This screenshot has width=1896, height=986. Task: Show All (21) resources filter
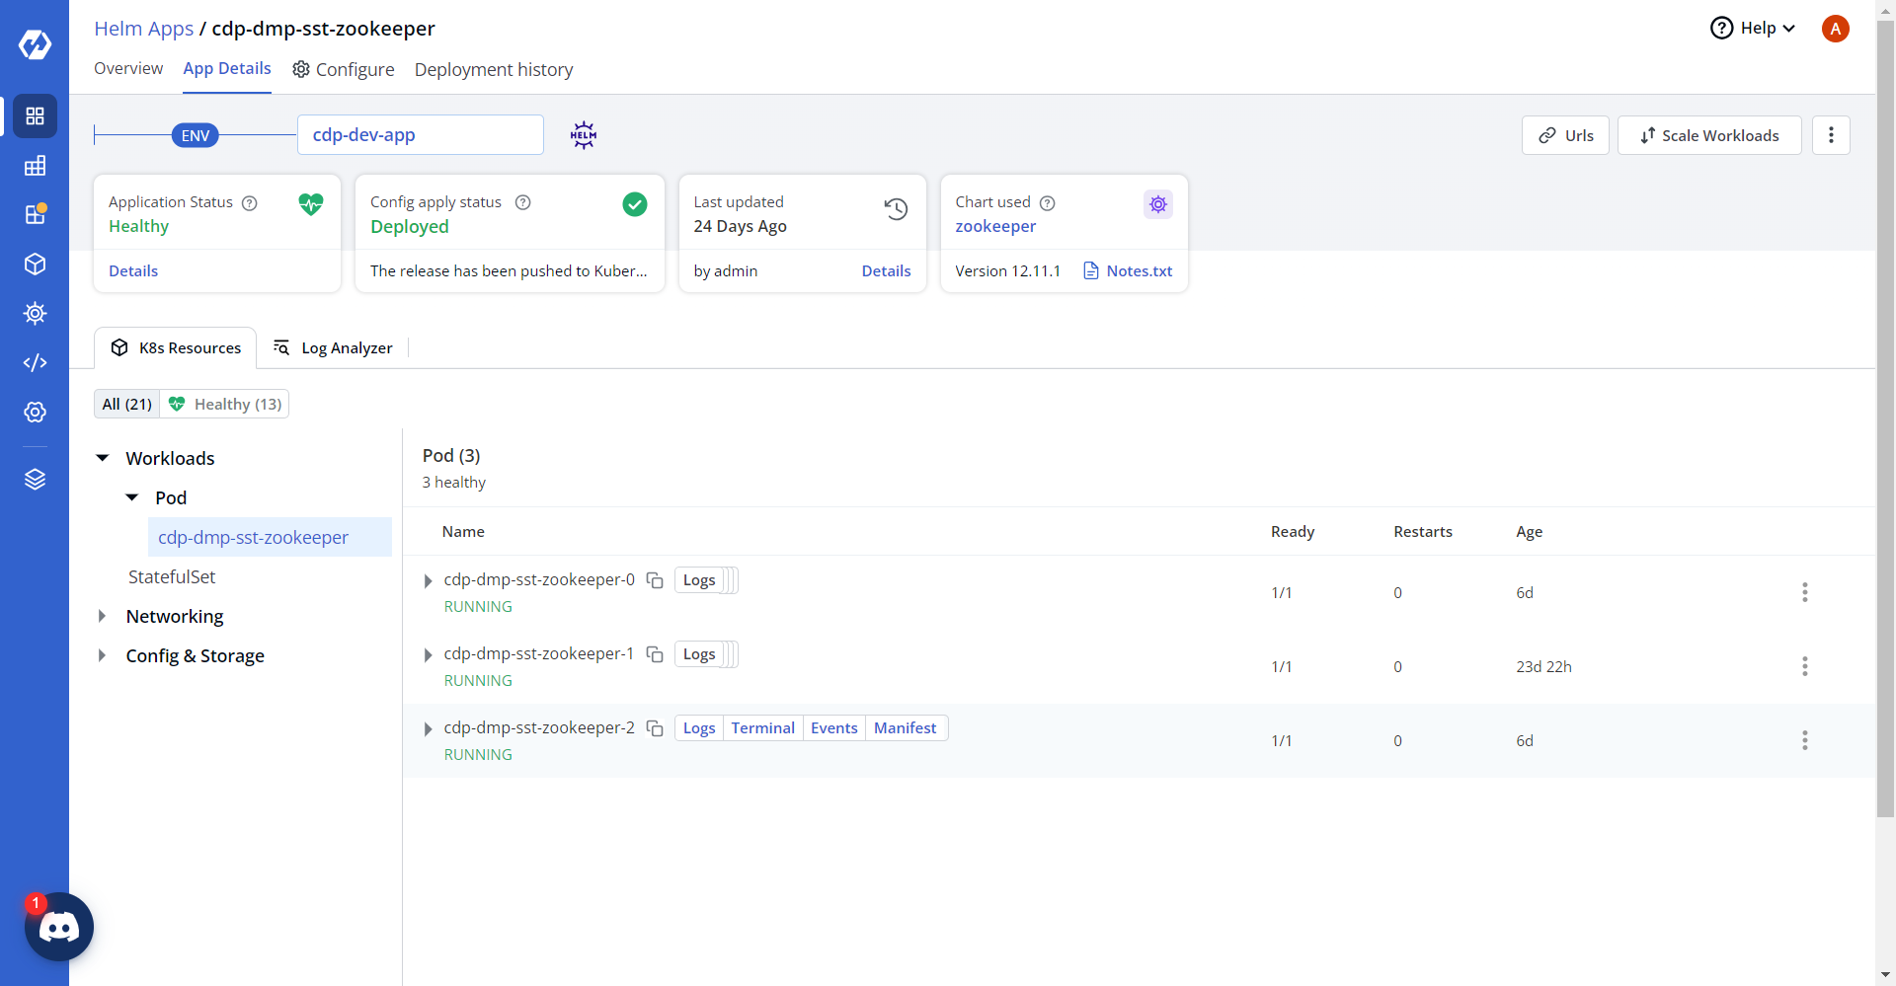pos(127,404)
